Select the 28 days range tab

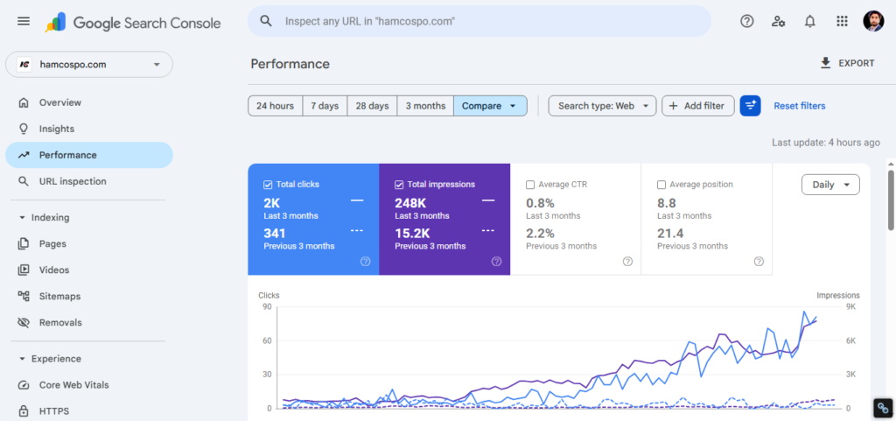point(372,106)
